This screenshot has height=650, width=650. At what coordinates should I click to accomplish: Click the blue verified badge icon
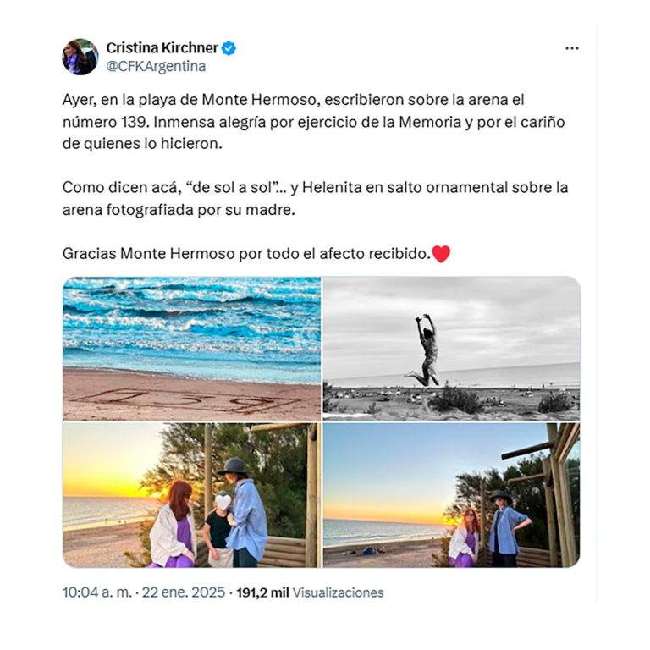pyautogui.click(x=229, y=48)
